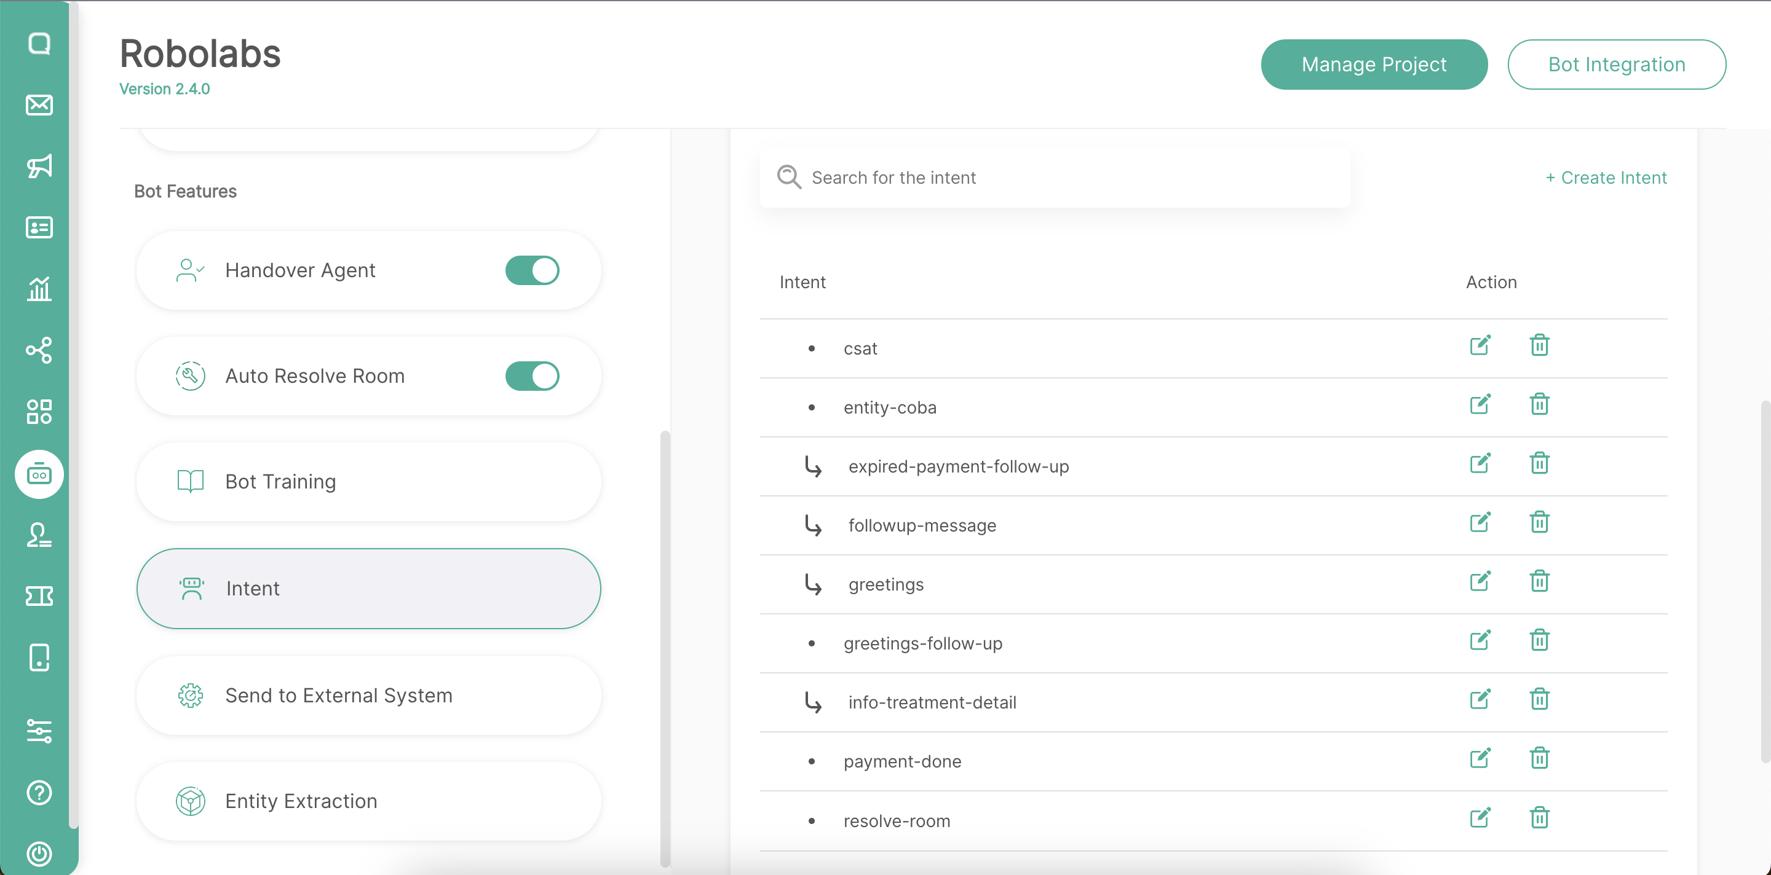Click the Create Intent link

(1606, 178)
